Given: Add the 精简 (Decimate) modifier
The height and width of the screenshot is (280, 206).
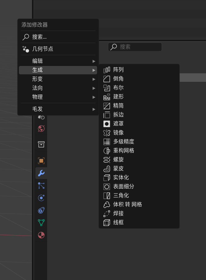Looking at the screenshot, I should pos(139,106).
